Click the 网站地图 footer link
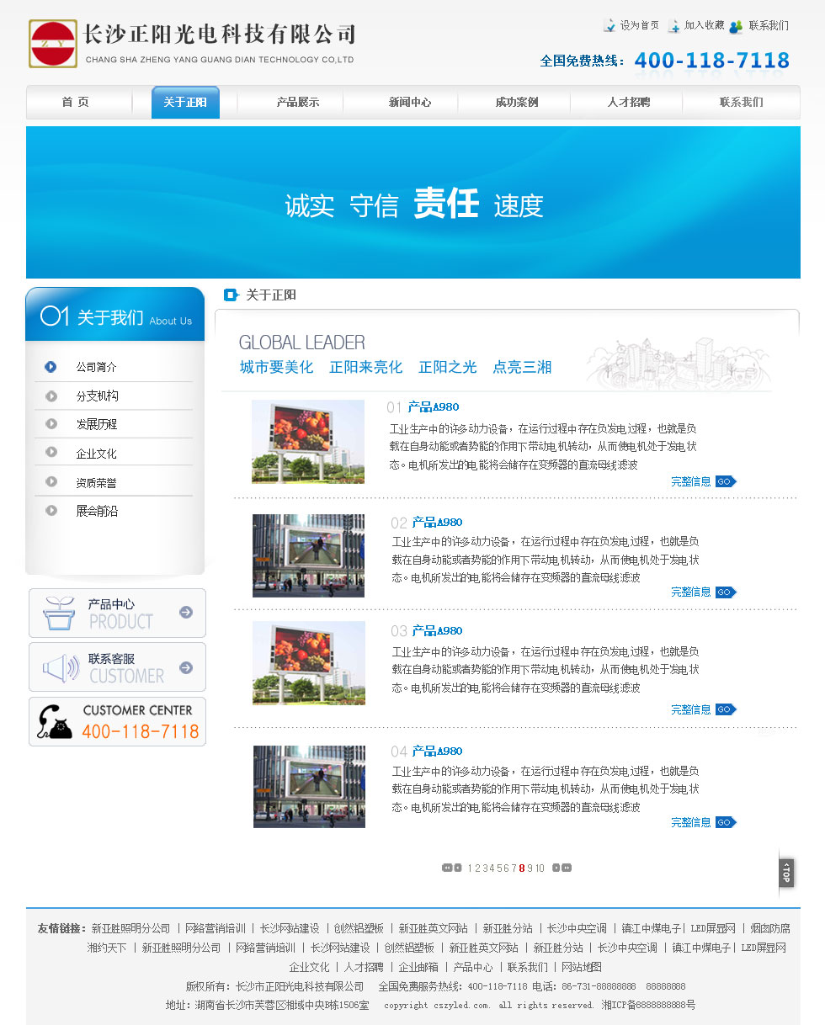 pos(582,967)
